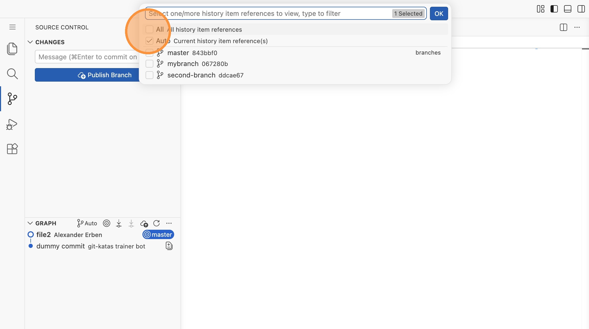Check the All history item references box
The width and height of the screenshot is (589, 329).
(x=149, y=29)
